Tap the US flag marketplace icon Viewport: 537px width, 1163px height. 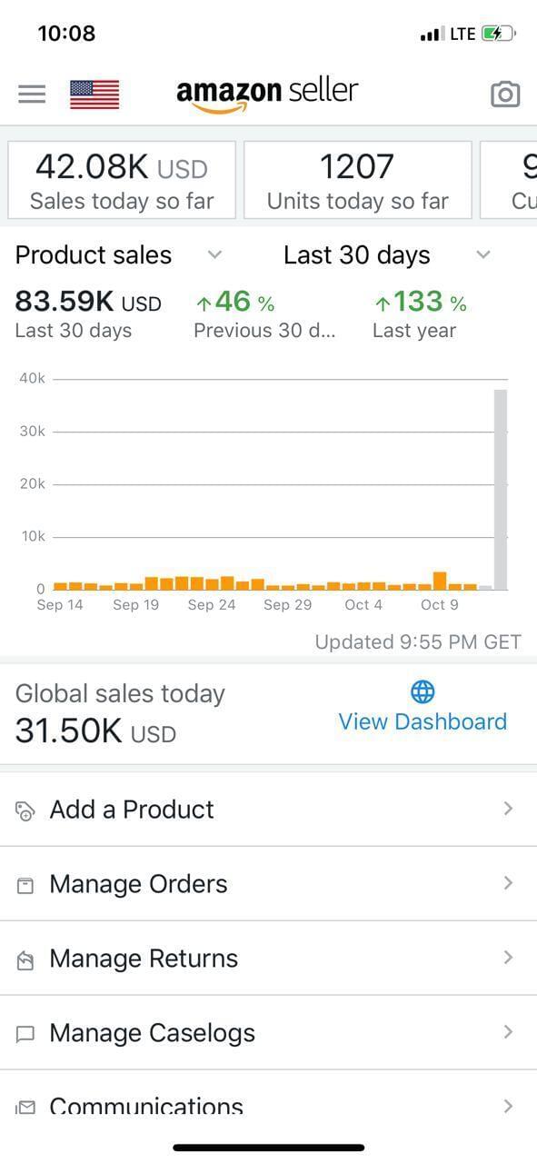[94, 94]
